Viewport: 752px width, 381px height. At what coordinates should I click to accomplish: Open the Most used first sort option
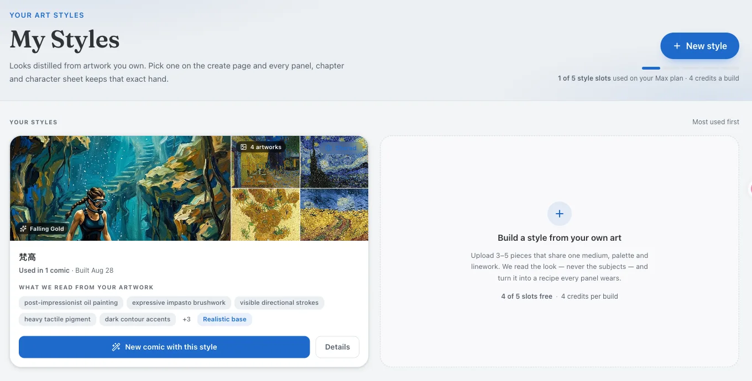[x=716, y=122]
